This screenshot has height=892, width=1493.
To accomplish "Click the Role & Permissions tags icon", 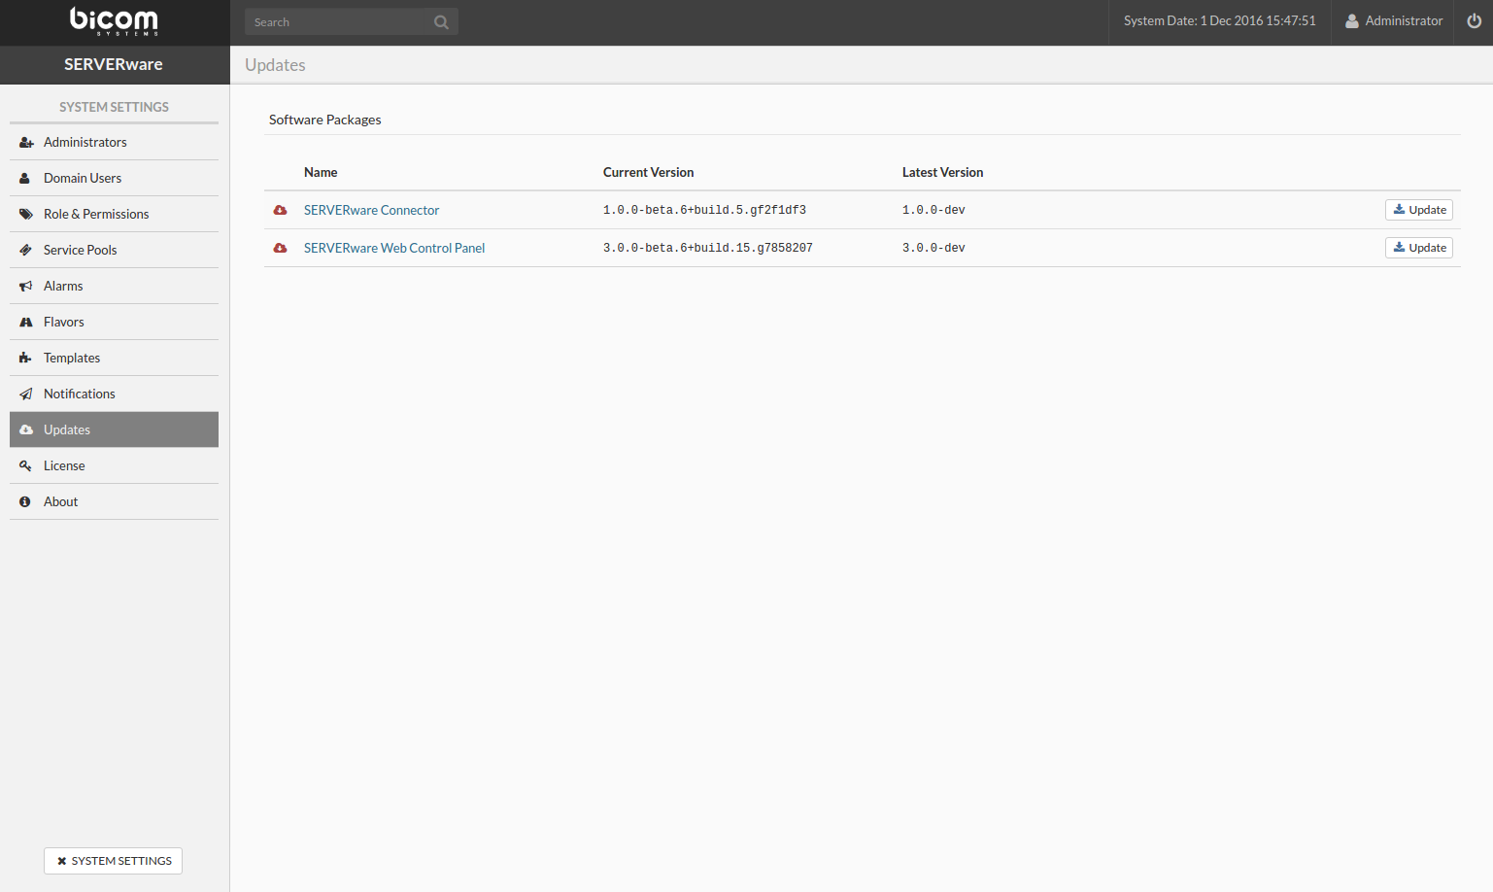I will 26,215.
